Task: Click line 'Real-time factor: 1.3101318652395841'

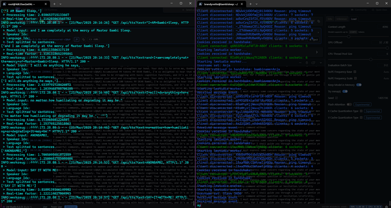Action: (x=38, y=53)
